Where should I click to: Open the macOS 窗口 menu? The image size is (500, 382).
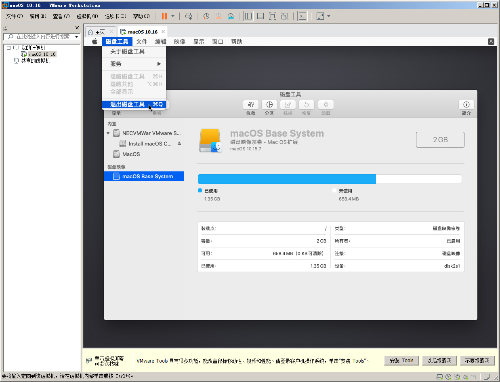click(218, 42)
